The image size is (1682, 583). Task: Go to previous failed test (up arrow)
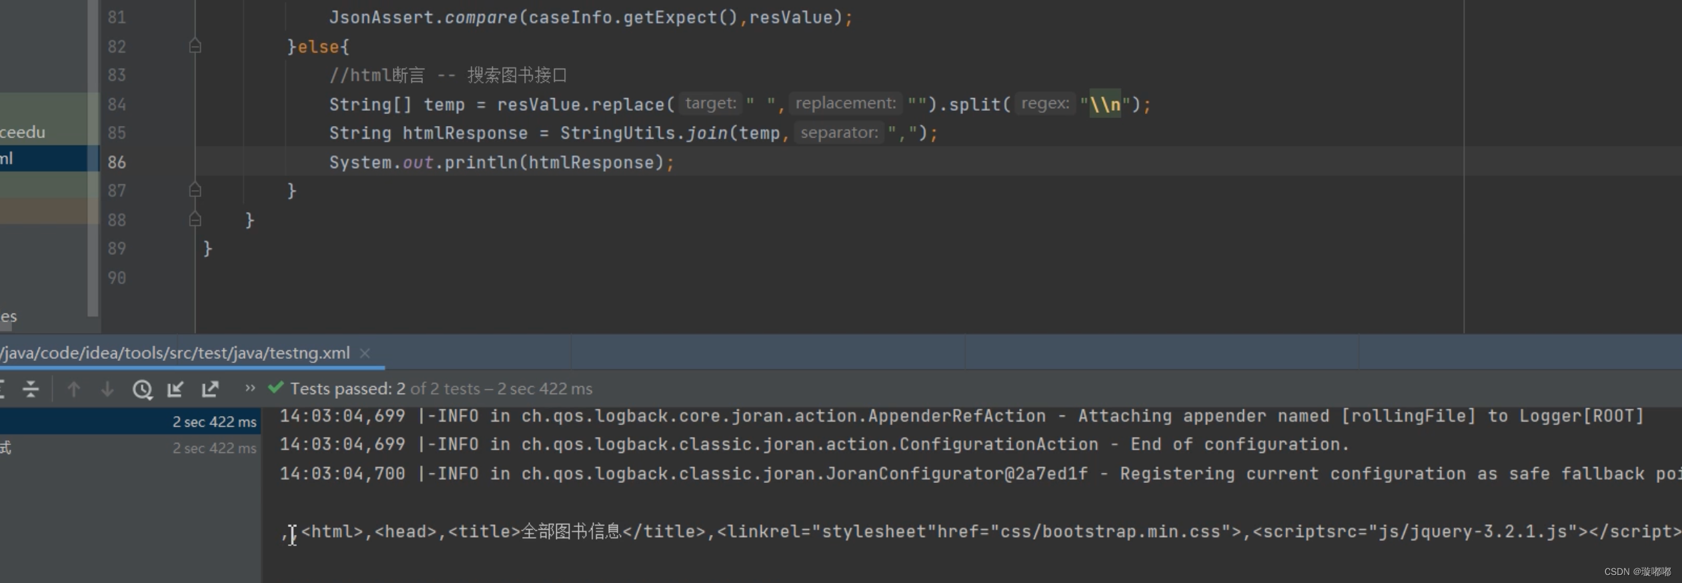(73, 389)
